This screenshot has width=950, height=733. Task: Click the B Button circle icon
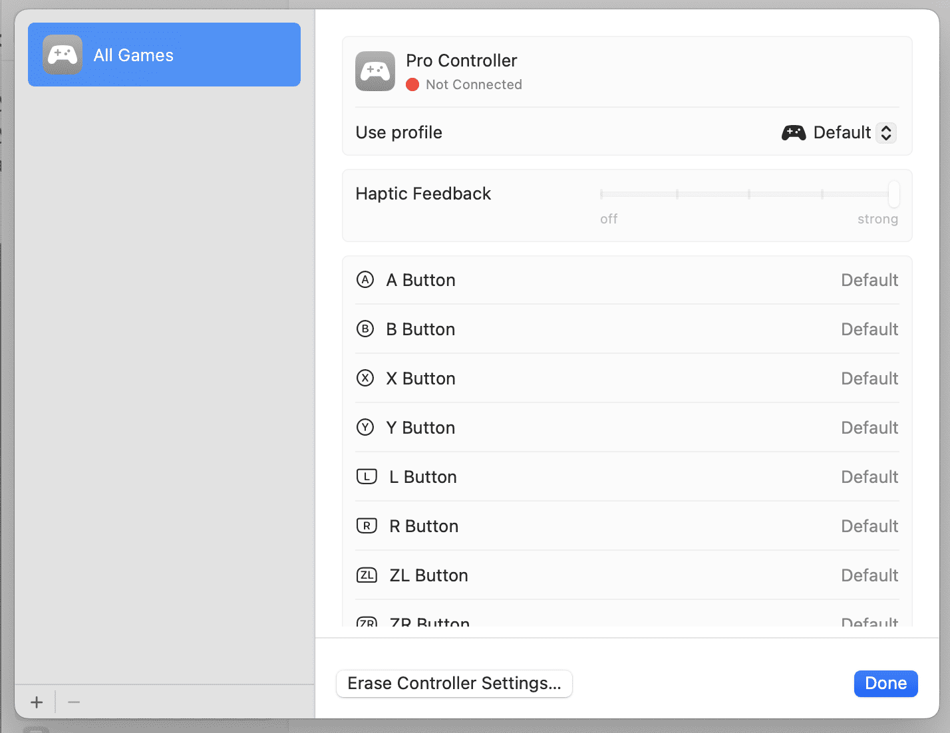tap(365, 329)
